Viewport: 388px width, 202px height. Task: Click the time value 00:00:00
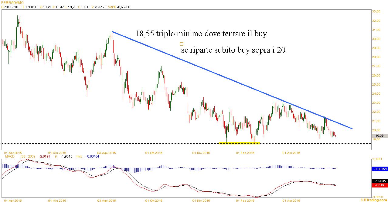point(31,6)
